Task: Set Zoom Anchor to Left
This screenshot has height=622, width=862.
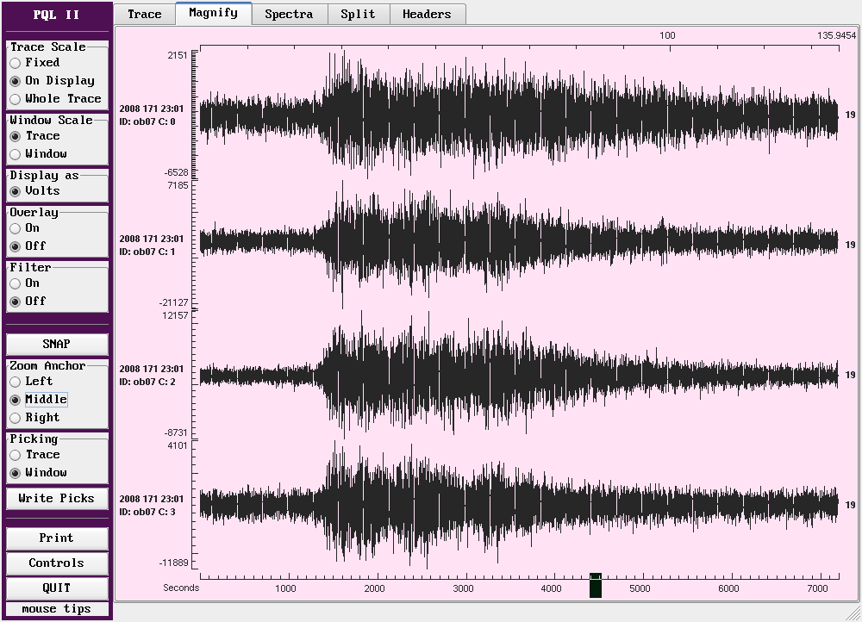Action: click(16, 382)
